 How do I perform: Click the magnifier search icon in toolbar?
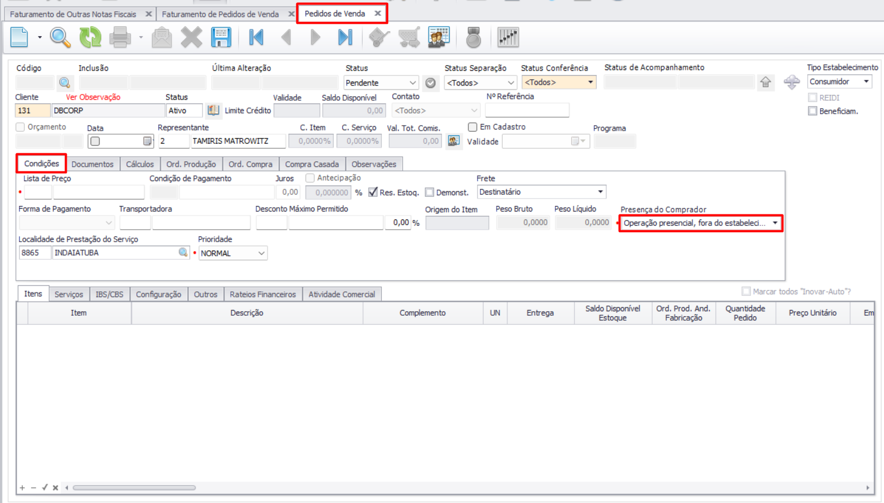coord(60,37)
